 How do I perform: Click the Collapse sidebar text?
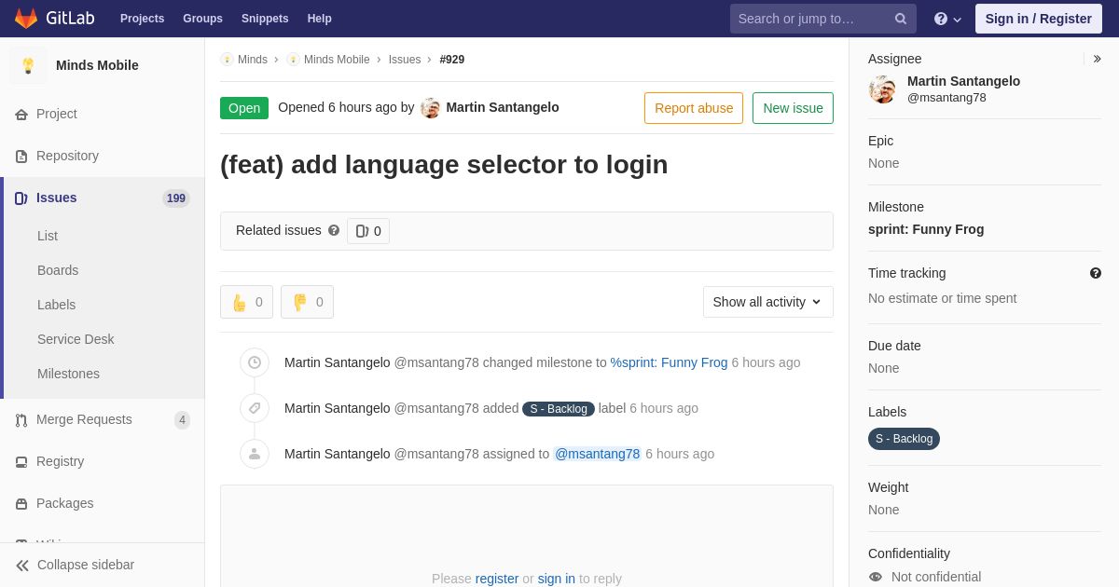[86, 565]
